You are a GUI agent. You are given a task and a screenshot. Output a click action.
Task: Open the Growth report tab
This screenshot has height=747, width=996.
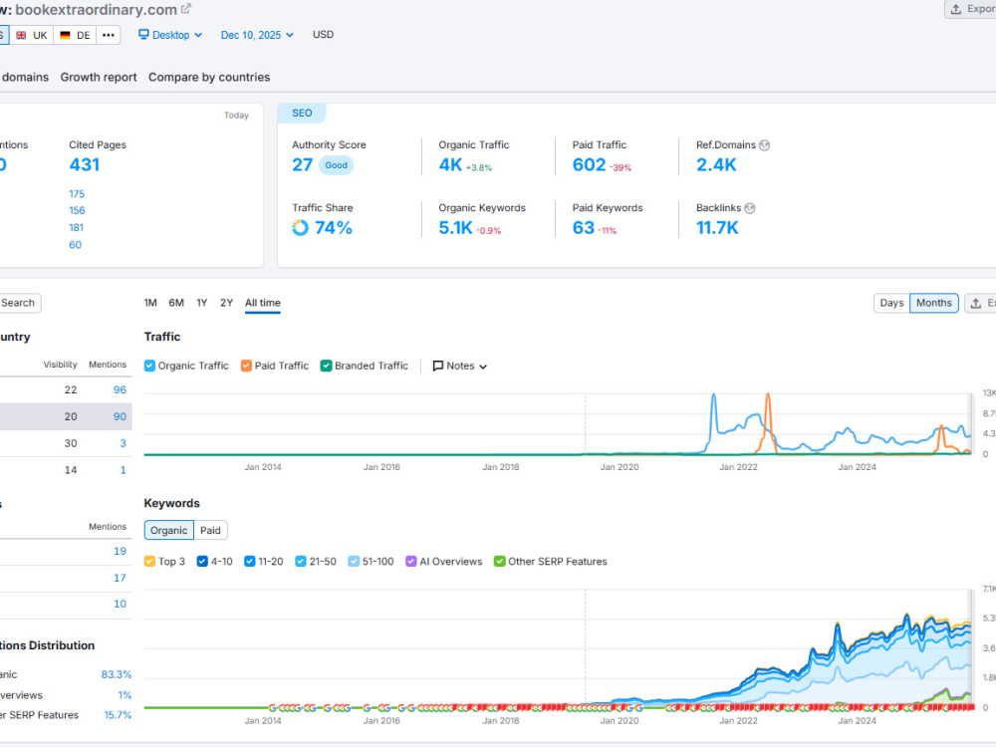[99, 77]
